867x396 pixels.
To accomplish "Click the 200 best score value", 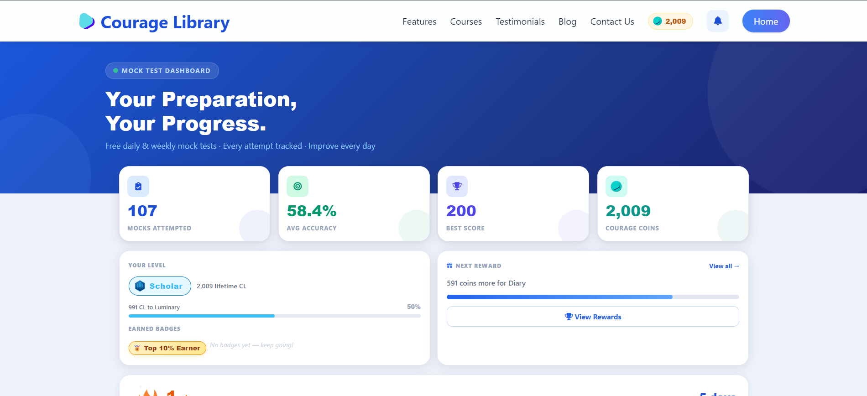I will [x=461, y=211].
